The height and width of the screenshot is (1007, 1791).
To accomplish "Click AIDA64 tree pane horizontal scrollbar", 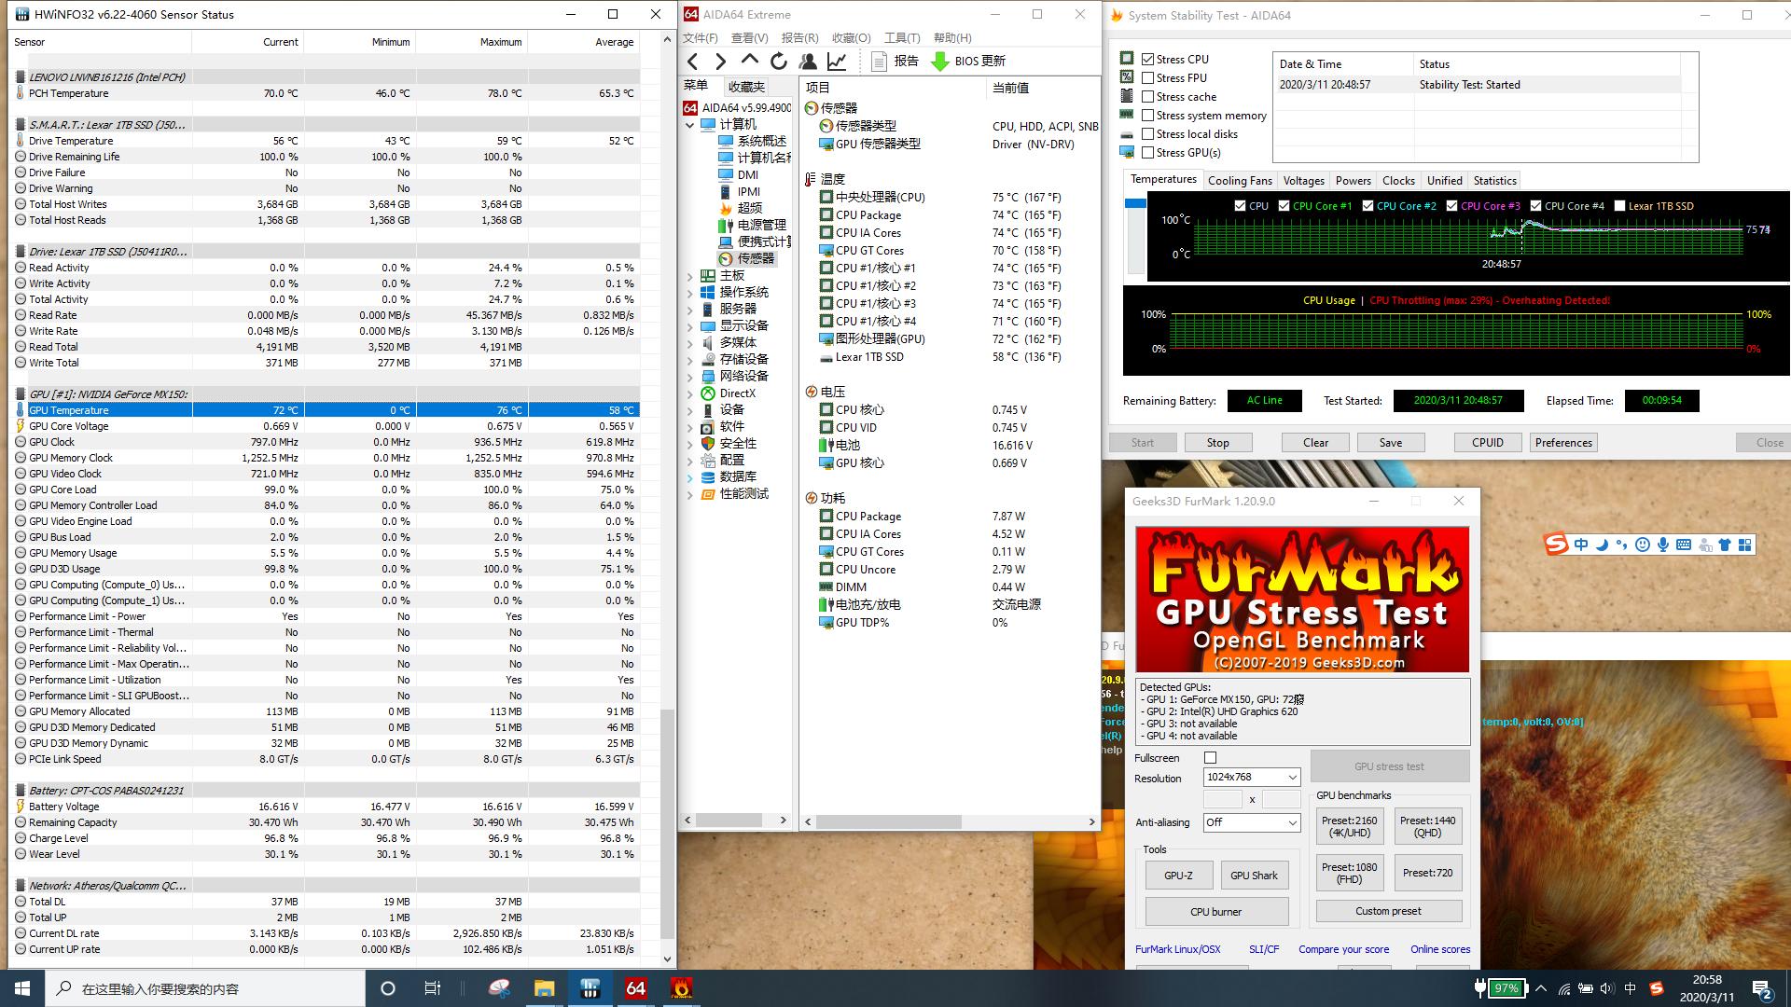I will click(x=729, y=821).
